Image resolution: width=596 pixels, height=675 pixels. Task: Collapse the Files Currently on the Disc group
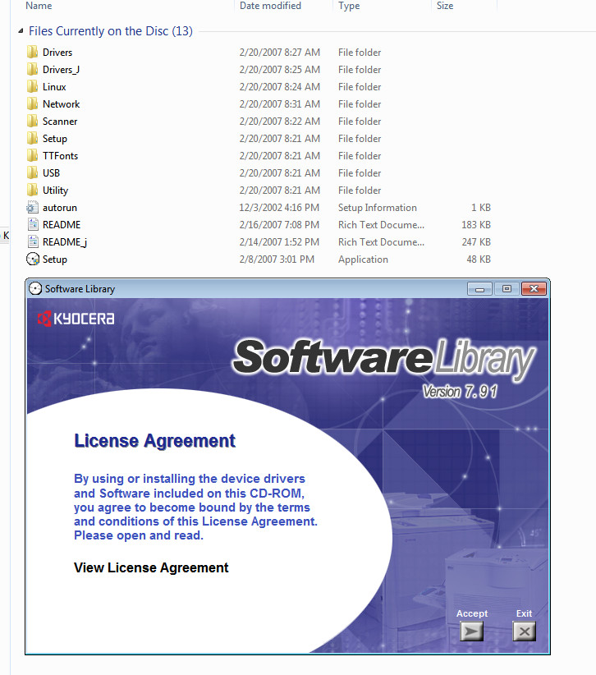point(21,31)
